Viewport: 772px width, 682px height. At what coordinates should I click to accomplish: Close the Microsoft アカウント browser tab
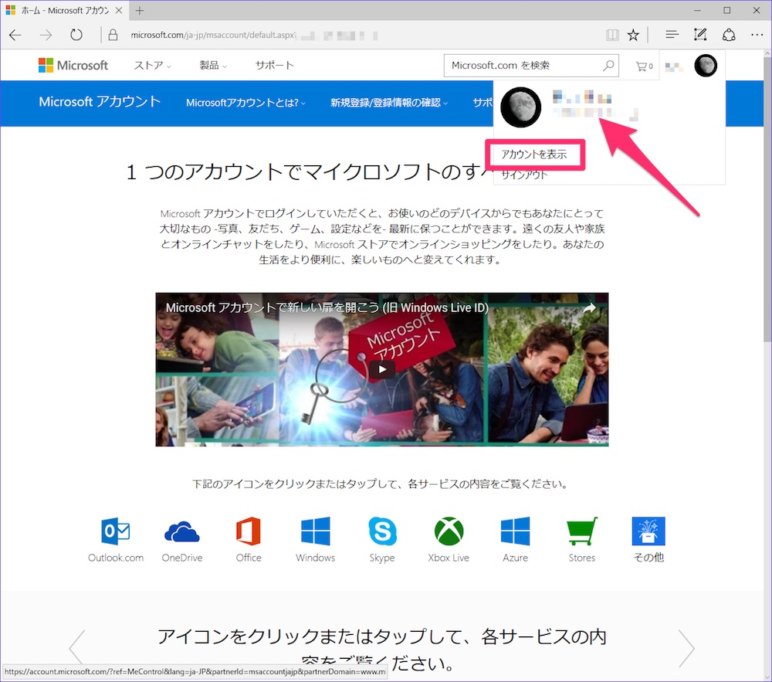[x=119, y=10]
